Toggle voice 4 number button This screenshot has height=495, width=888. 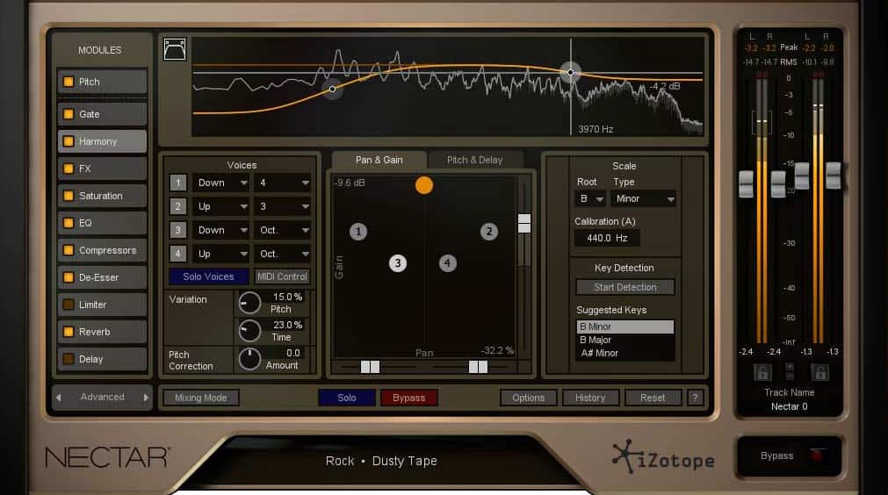coord(177,254)
